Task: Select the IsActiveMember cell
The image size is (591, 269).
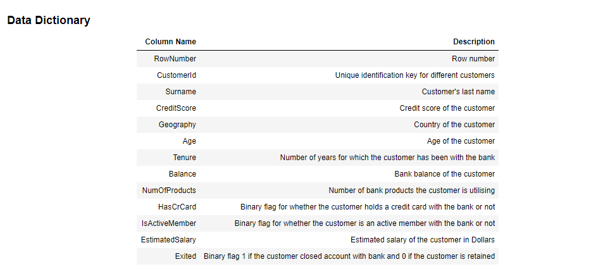Action: coord(169,223)
